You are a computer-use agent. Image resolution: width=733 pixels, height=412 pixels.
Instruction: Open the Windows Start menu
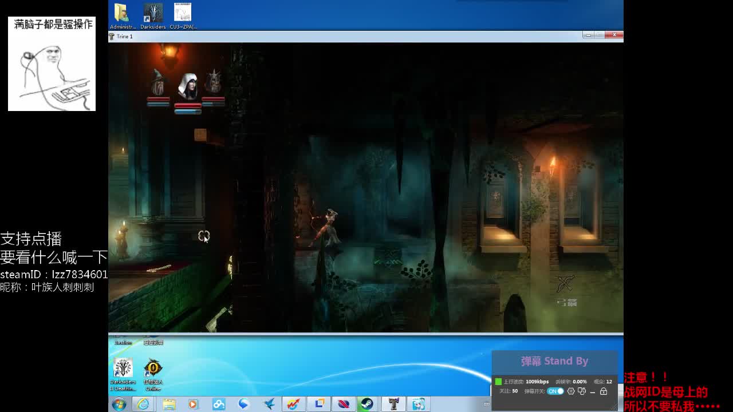click(x=119, y=405)
